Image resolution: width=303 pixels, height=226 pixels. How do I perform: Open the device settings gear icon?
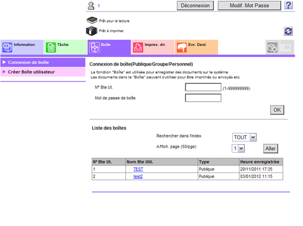(272, 48)
